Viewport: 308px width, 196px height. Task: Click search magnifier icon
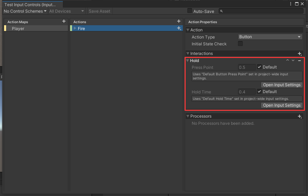[221, 11]
